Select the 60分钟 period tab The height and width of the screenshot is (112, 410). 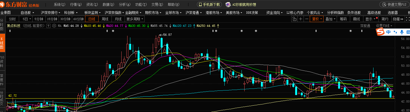pos(78,19)
